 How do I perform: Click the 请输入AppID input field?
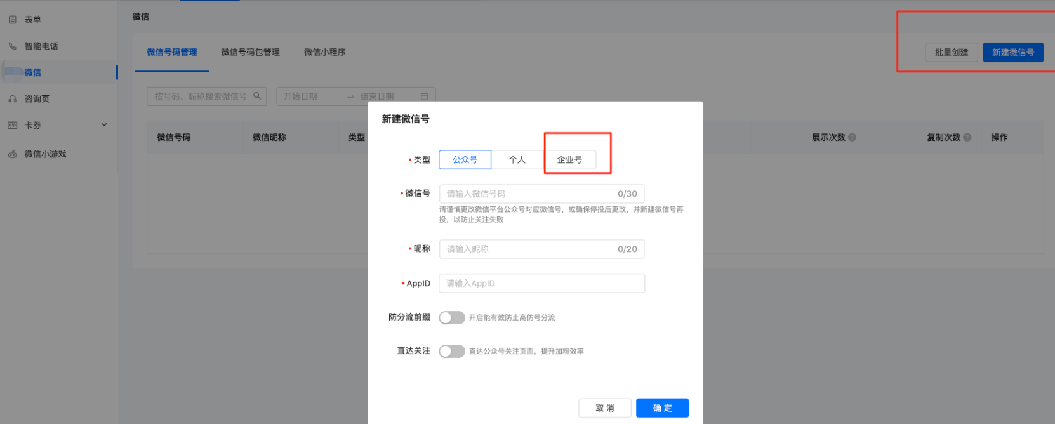[x=541, y=283]
